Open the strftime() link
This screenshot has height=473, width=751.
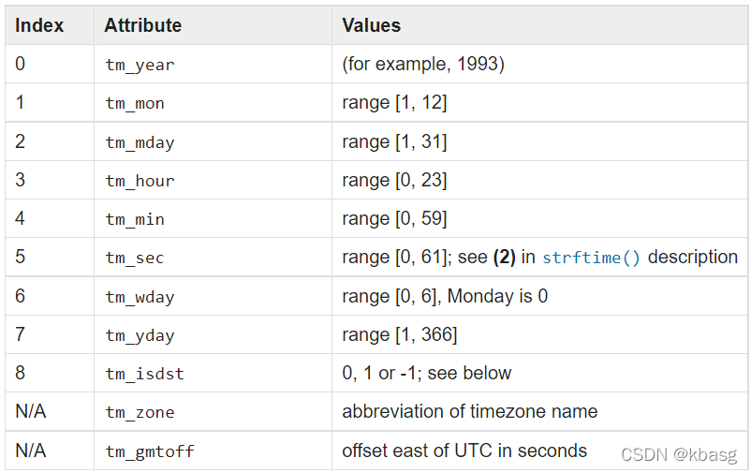click(x=592, y=258)
